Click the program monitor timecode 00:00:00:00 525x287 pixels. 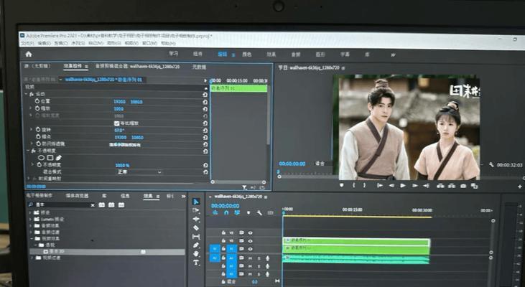click(292, 164)
